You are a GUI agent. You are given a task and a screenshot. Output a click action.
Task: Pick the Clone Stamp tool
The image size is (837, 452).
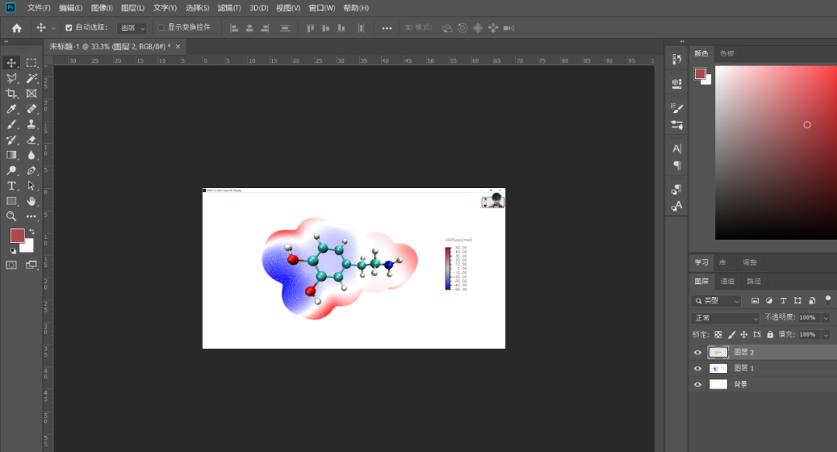tap(32, 125)
